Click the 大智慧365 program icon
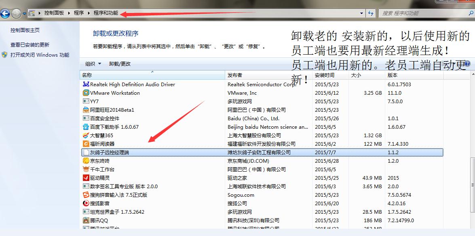This screenshot has height=236, width=475. [86, 135]
